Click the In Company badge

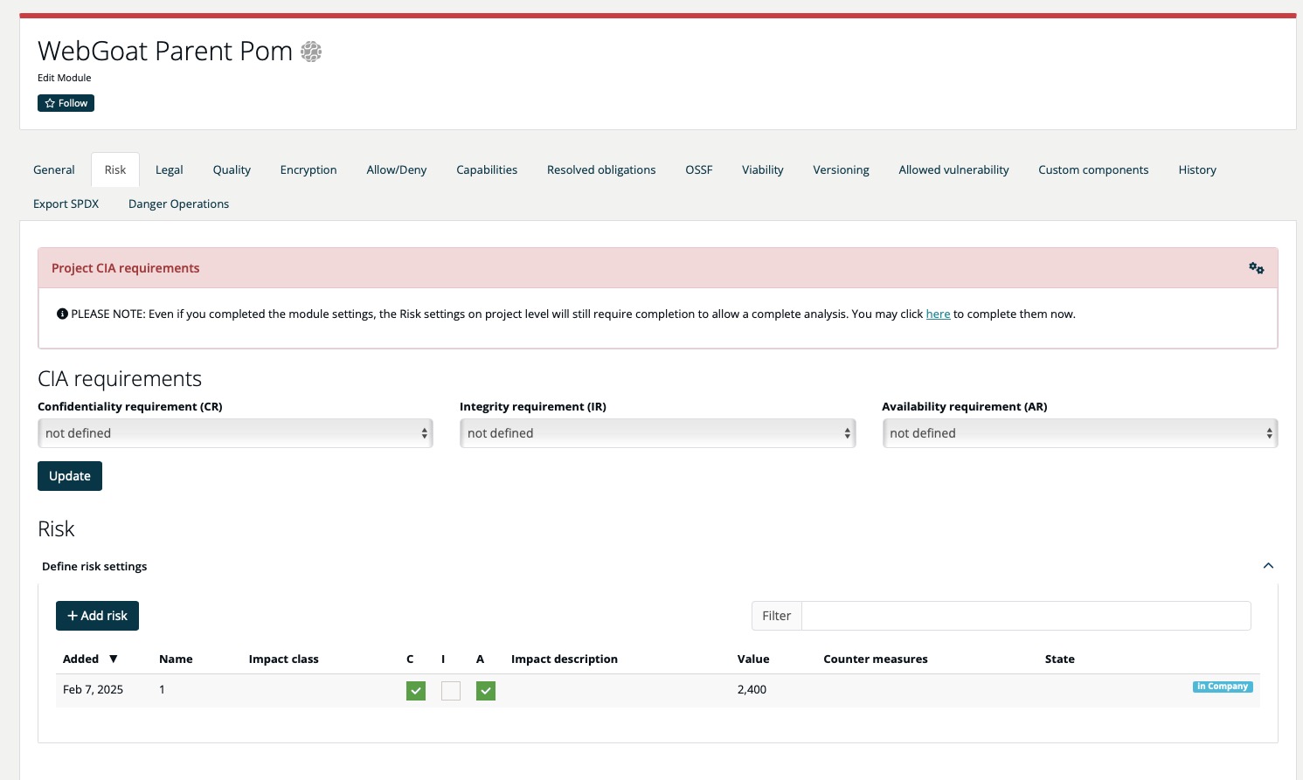pyautogui.click(x=1223, y=687)
